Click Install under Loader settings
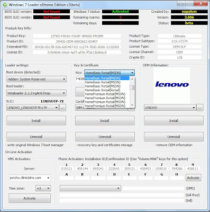 pyautogui.click(x=36, y=121)
